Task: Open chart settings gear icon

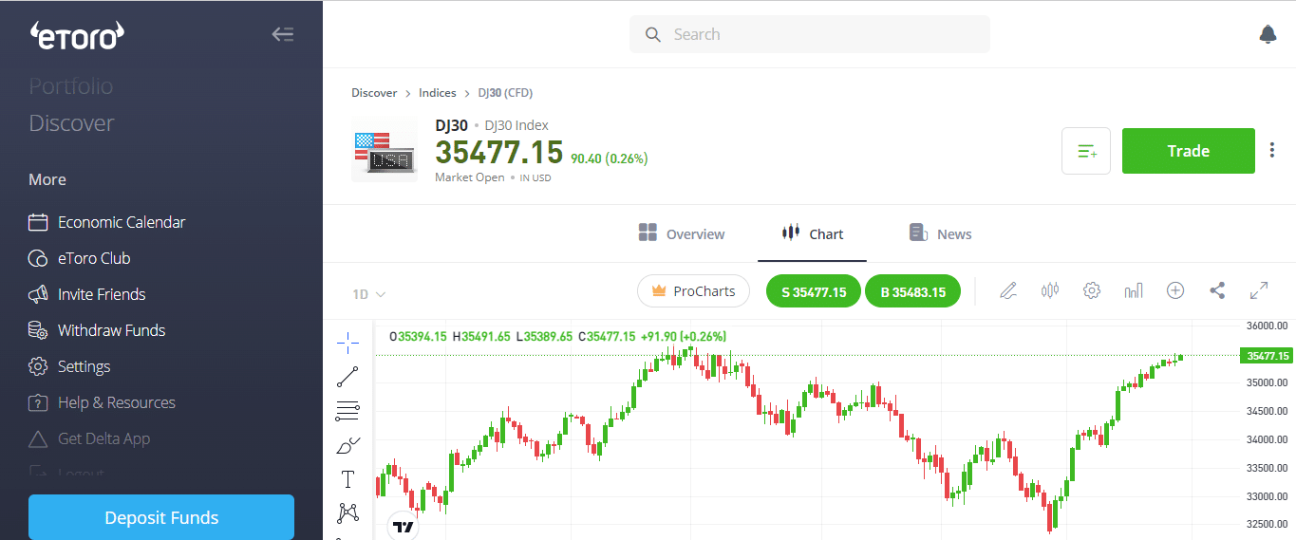Action: tap(1092, 291)
